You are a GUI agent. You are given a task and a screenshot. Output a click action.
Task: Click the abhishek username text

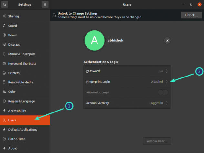coord(116,41)
